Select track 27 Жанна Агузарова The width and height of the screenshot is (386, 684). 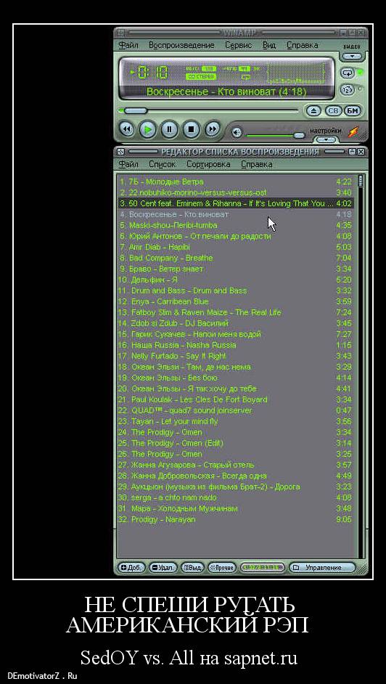click(236, 465)
